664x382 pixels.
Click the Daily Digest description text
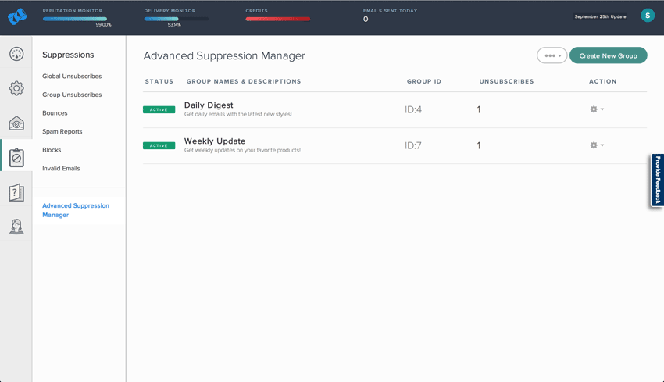click(x=238, y=114)
